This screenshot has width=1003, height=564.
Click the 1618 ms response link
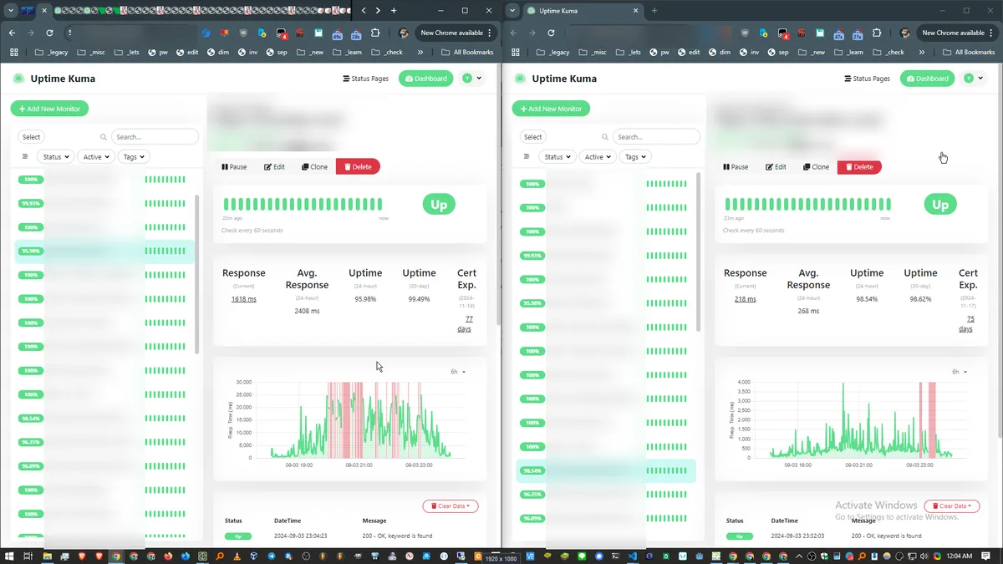pyautogui.click(x=243, y=299)
